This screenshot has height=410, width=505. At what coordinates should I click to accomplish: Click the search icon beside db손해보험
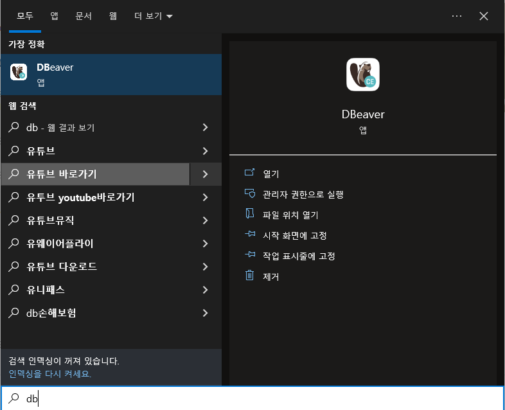click(x=13, y=313)
